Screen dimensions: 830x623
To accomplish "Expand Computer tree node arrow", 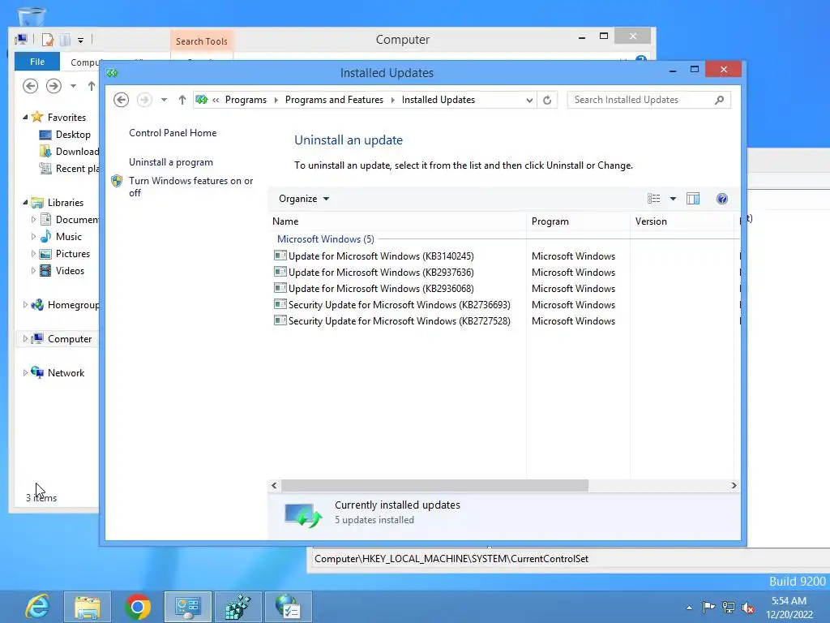I will point(25,338).
